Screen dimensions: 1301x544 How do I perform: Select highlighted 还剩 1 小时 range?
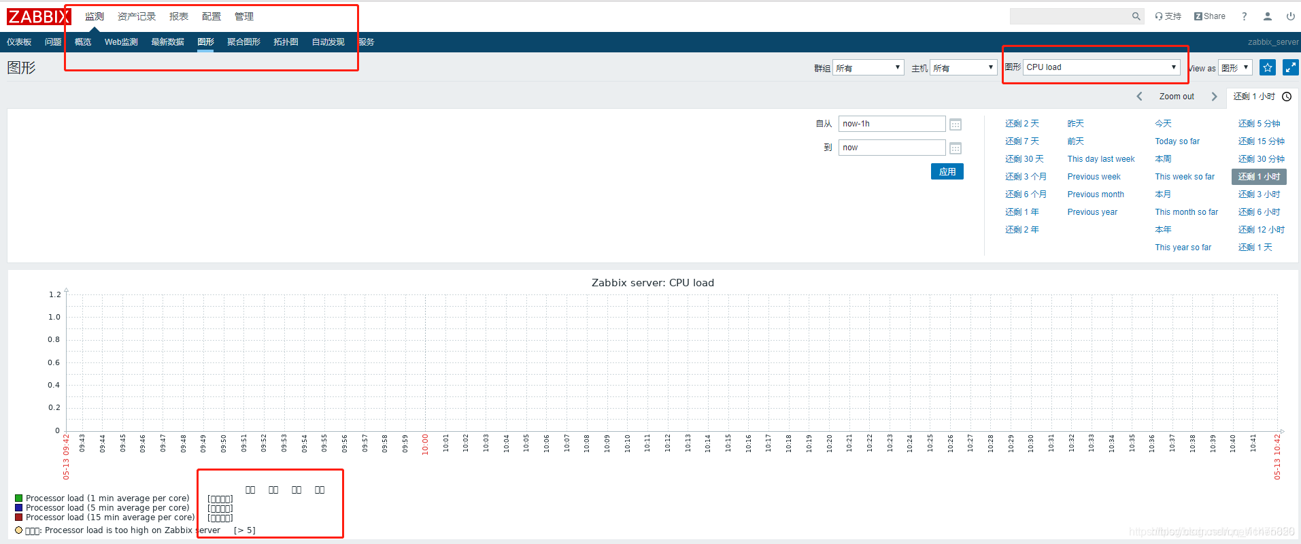(1259, 177)
